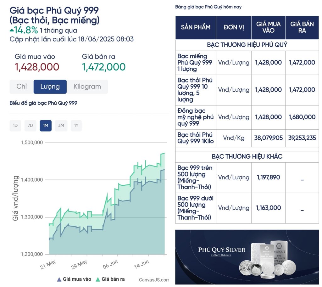Click the Giá vnd/lượng axis title

point(16,198)
